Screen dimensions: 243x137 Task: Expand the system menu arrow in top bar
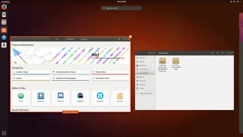(x=241, y=2)
